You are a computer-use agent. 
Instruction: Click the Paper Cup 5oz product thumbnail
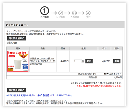click(x=18, y=61)
